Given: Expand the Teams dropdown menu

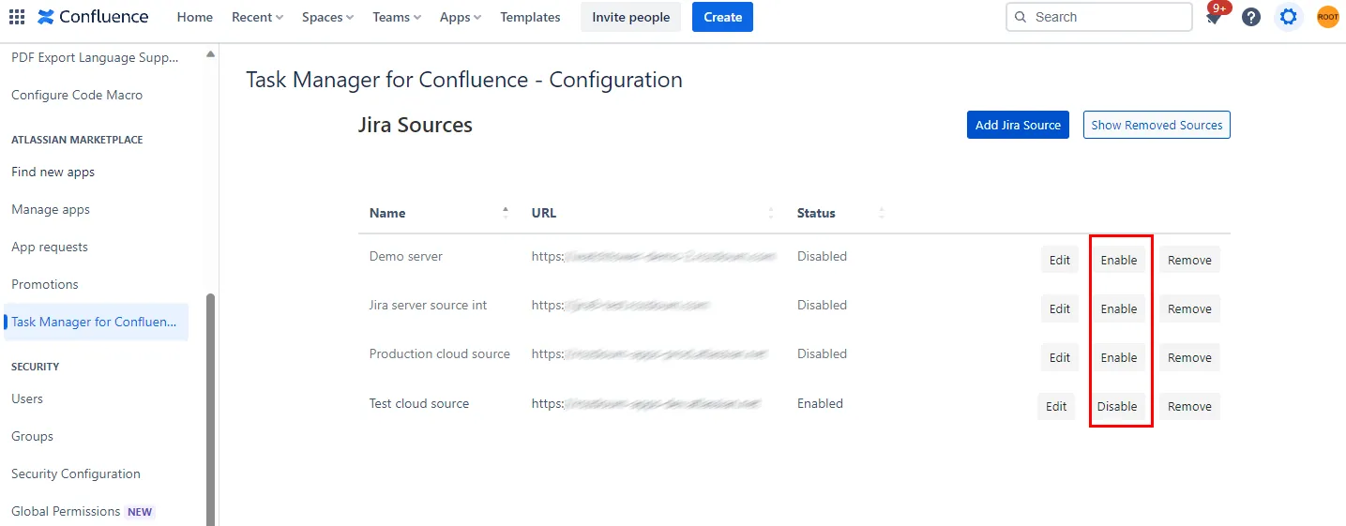Looking at the screenshot, I should [x=397, y=17].
